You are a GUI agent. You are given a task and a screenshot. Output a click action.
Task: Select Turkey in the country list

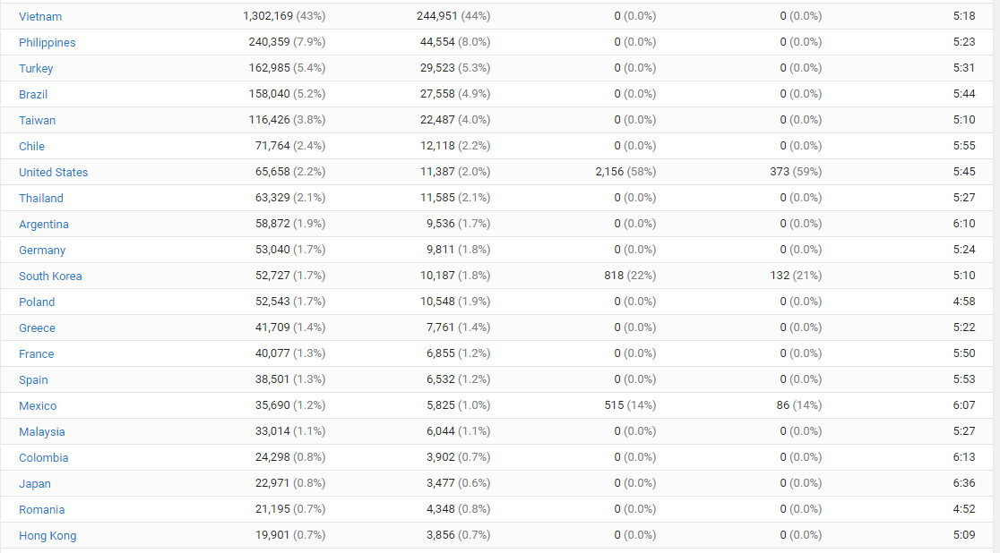[36, 68]
